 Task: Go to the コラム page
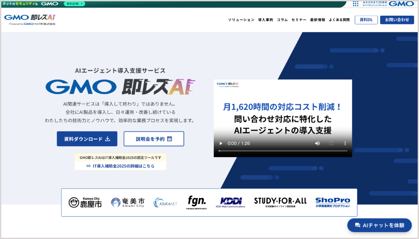(282, 20)
